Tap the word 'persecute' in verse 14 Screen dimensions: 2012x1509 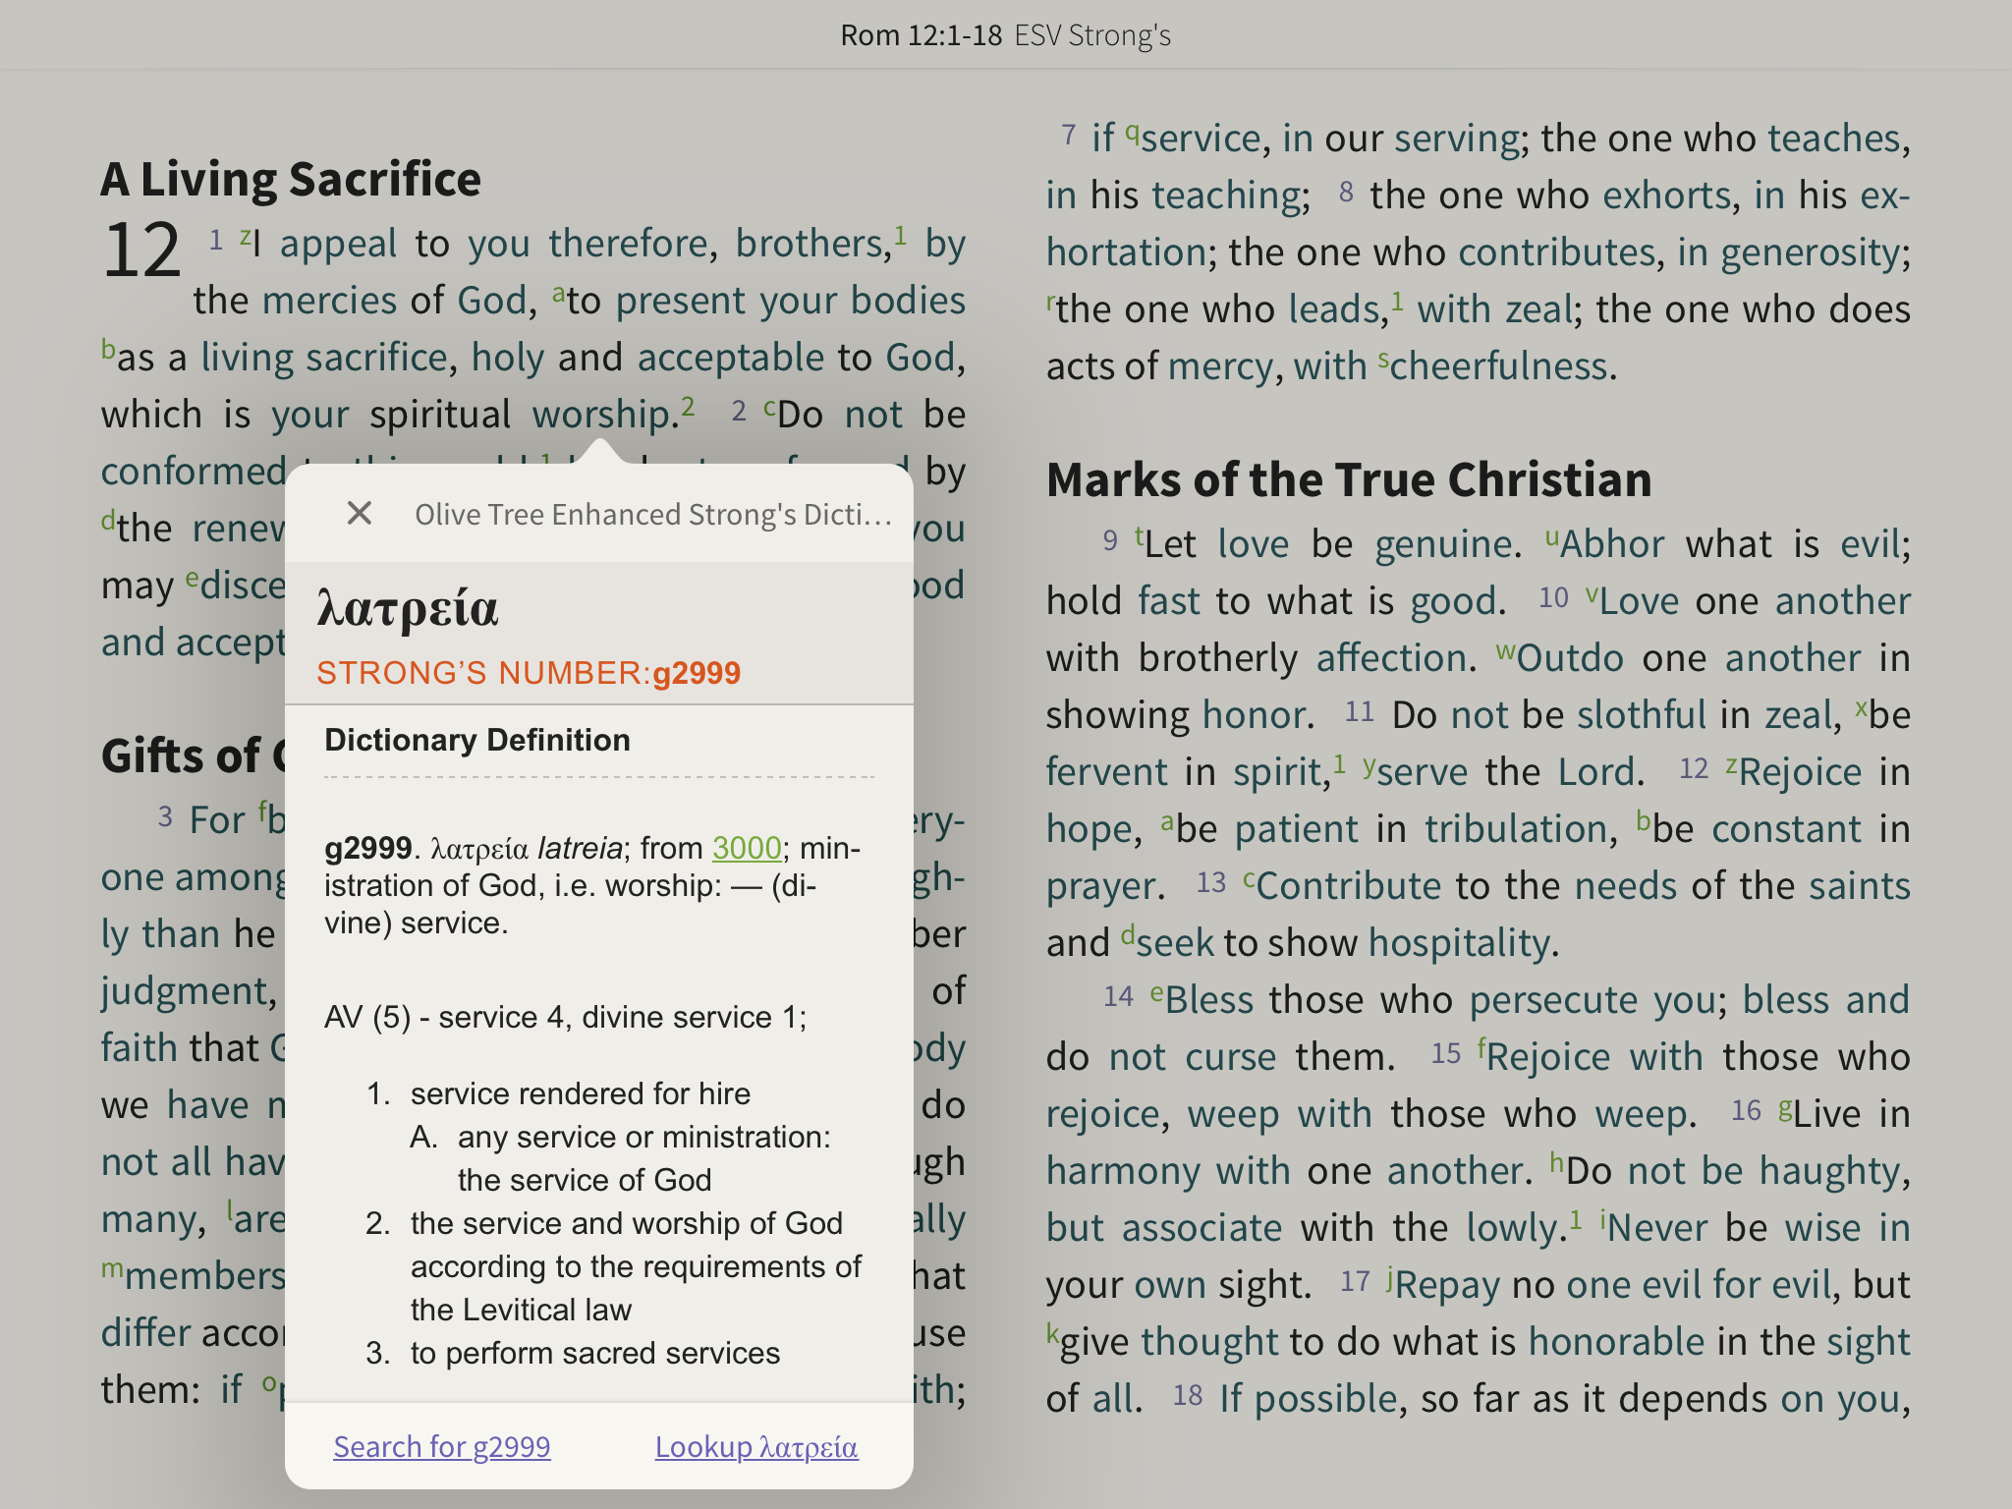click(x=1554, y=999)
